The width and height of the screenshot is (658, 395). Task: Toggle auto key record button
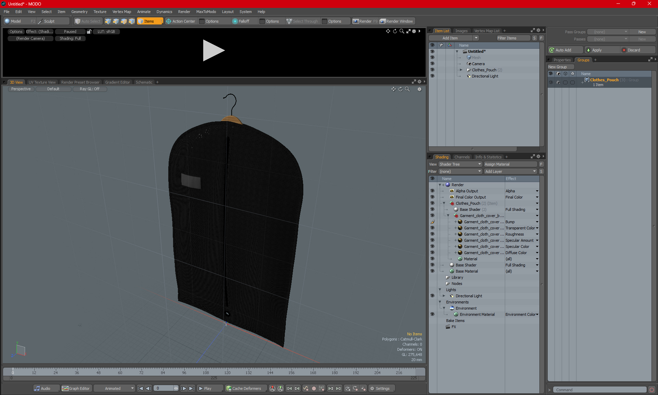pos(314,388)
